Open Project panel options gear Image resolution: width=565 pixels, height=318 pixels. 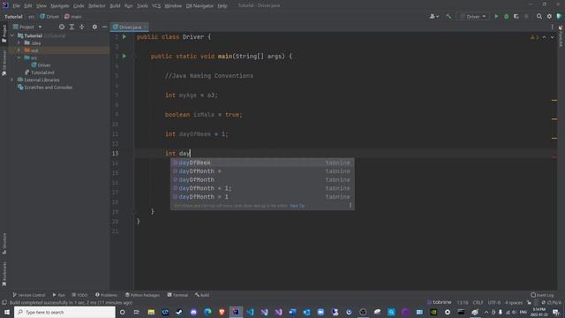click(94, 27)
